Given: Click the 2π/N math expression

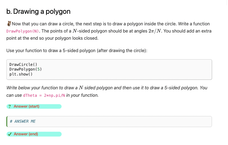Looking at the screenshot, I should point(155,31).
